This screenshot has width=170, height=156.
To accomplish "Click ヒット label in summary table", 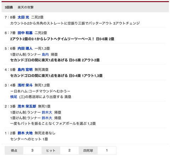I will pyautogui.click(x=51, y=150).
